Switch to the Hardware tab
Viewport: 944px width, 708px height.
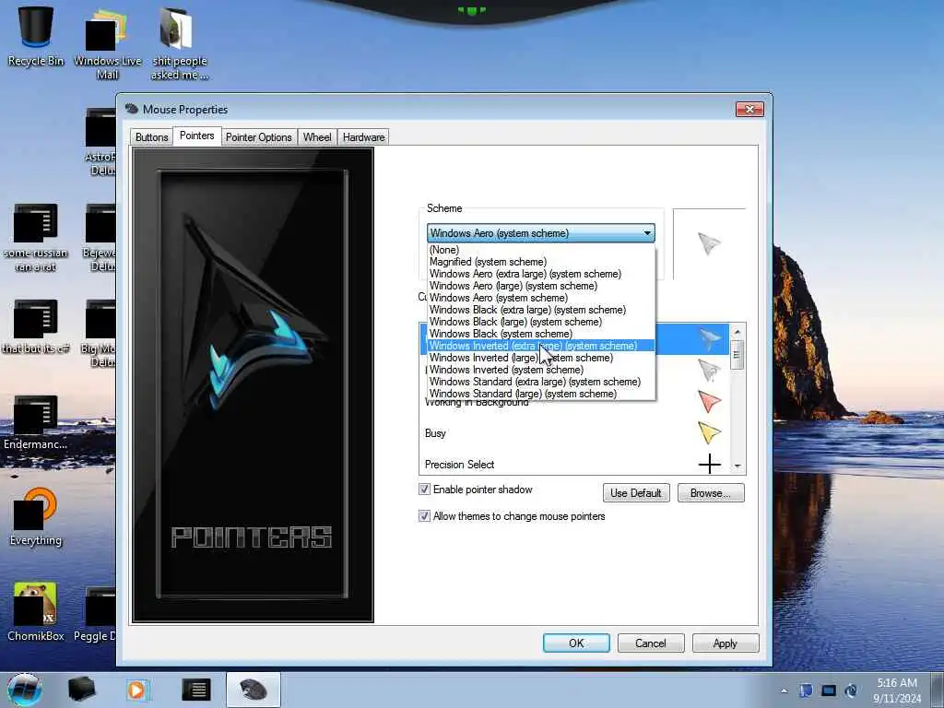point(363,137)
